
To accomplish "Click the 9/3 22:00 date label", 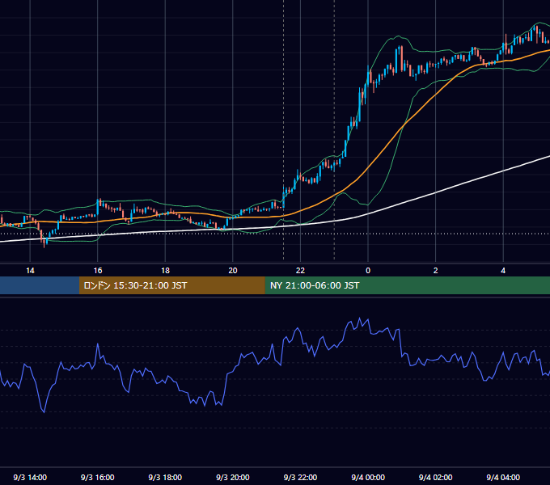I will (300, 477).
